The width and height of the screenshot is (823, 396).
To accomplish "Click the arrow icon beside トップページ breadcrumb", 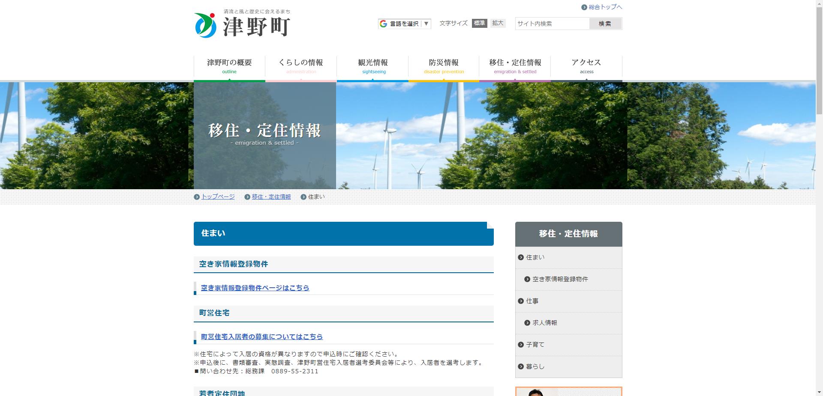I will click(198, 197).
